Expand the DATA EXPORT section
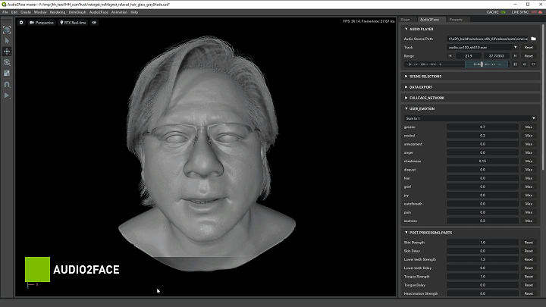 click(x=421, y=87)
